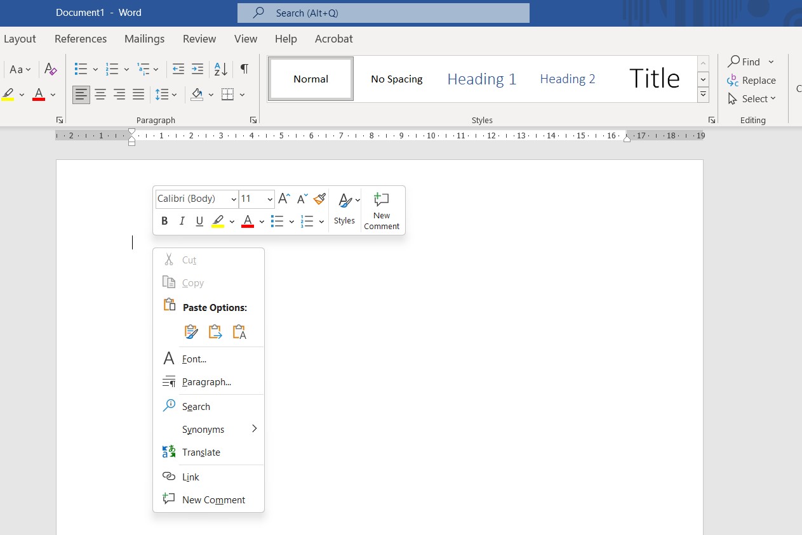
Task: Click the mini toolbar Bullets icon
Action: (277, 221)
